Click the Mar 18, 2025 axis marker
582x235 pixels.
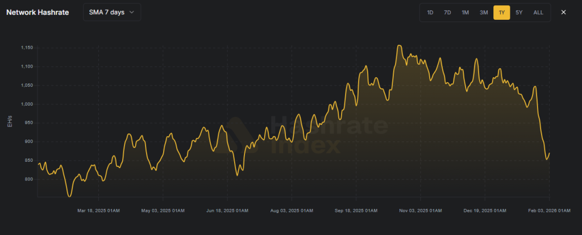pos(98,211)
